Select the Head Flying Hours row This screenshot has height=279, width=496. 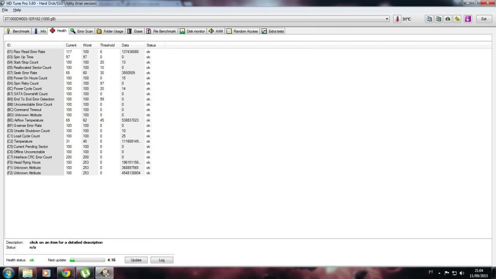(85, 162)
